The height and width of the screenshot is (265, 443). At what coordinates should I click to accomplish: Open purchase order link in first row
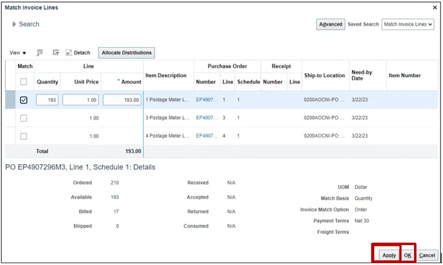[206, 100]
